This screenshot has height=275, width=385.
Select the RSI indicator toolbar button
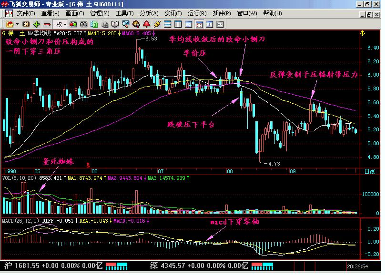pos(26,24)
